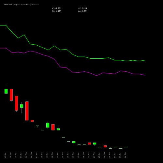Click the '21 Nov' date axis label
This screenshot has height=163, width=163.
point(89,155)
